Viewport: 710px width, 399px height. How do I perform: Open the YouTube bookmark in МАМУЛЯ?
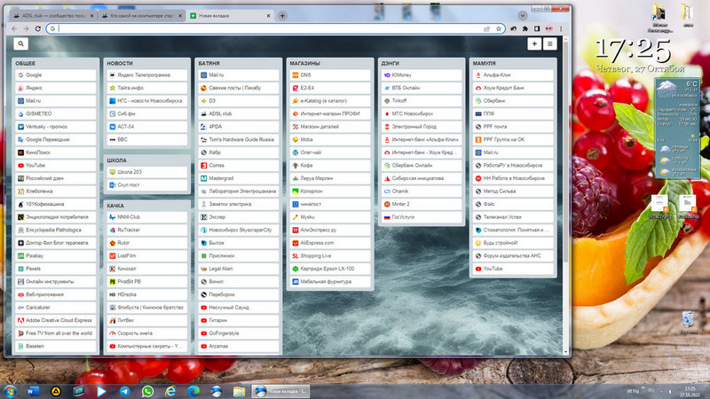(x=513, y=269)
